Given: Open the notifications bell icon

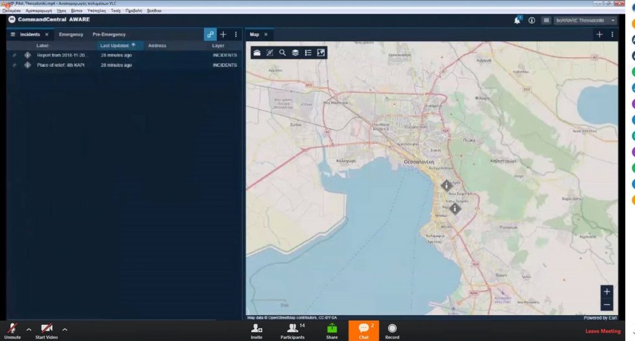Looking at the screenshot, I should coord(517,20).
